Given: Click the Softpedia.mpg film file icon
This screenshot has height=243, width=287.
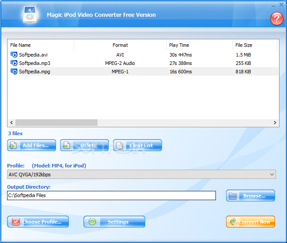Looking at the screenshot, I should coord(14,72).
